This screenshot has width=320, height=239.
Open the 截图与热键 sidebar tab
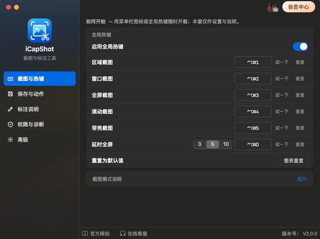tap(40, 79)
